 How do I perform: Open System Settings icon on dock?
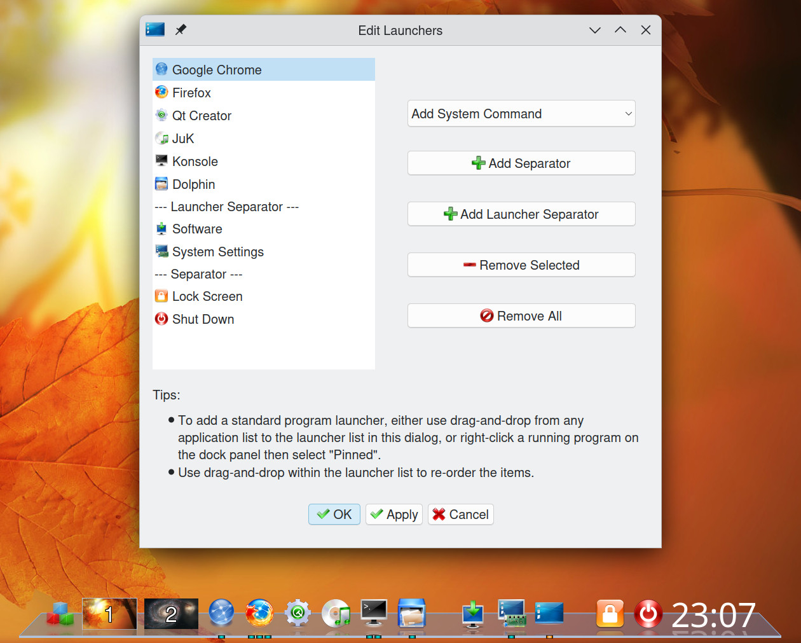(x=512, y=614)
